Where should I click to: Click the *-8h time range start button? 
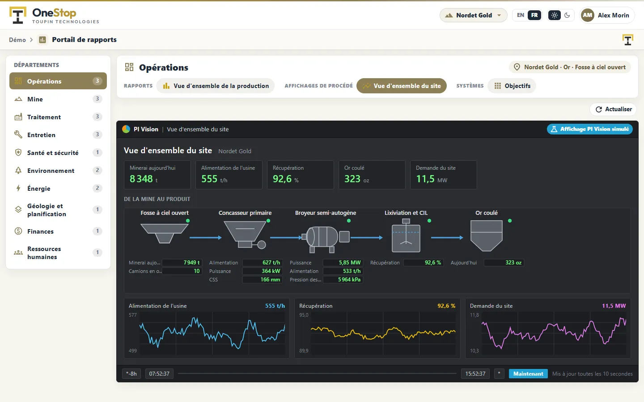(131, 373)
